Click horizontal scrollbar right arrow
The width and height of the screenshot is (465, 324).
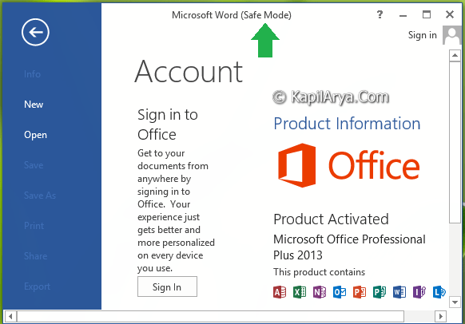(441, 316)
